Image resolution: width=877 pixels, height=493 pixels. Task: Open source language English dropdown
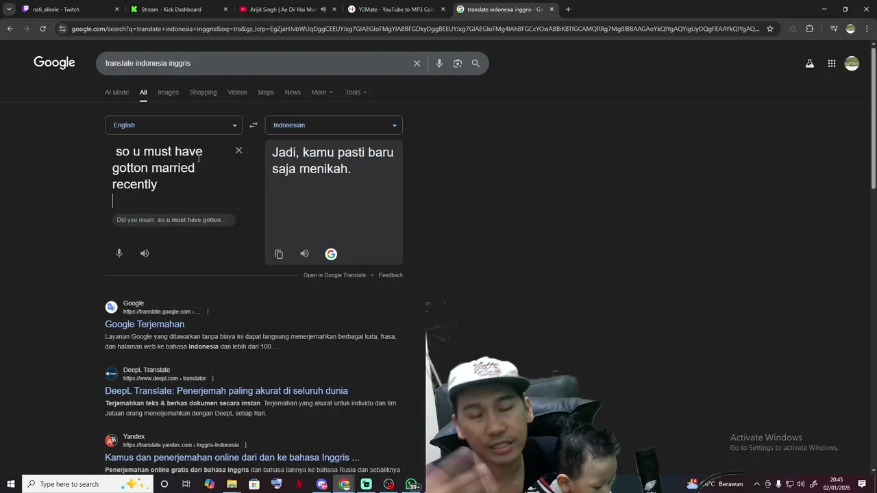174,125
